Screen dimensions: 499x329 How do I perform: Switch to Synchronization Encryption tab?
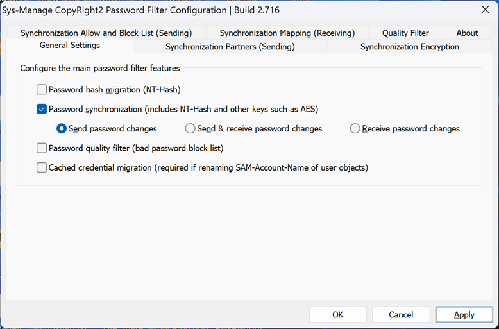pyautogui.click(x=410, y=47)
